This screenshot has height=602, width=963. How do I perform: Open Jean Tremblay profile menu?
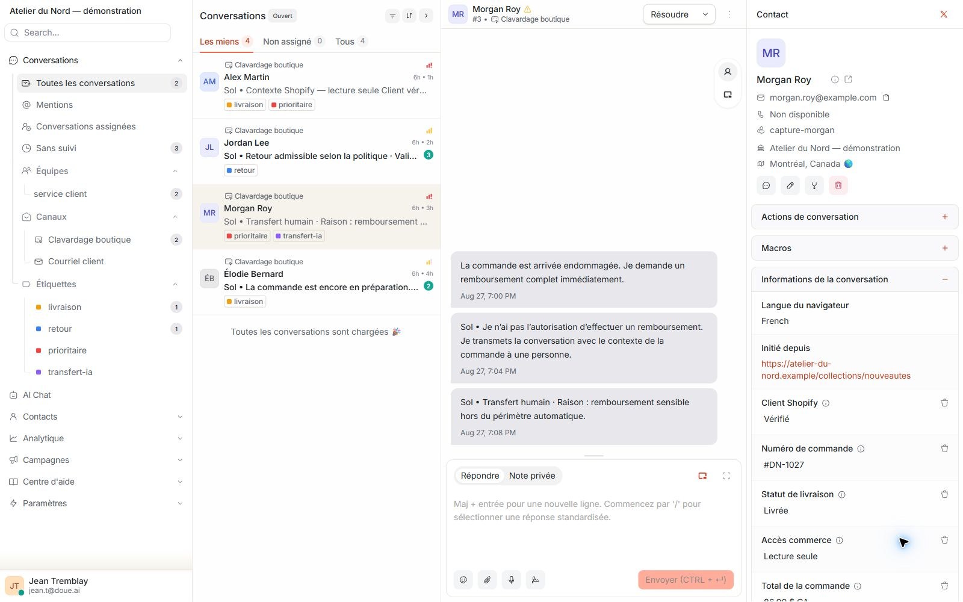(96, 585)
